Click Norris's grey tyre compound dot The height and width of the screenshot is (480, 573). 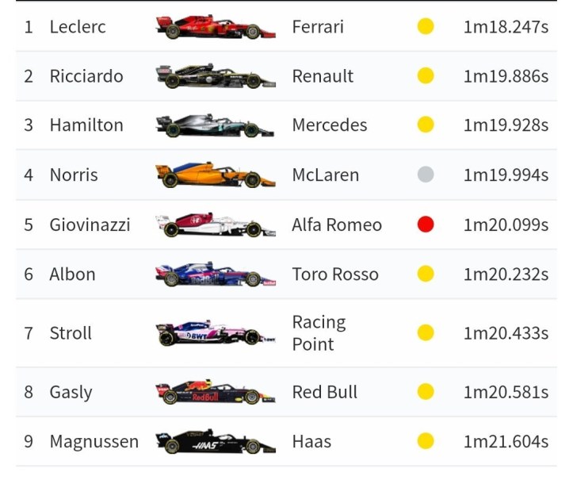(426, 175)
